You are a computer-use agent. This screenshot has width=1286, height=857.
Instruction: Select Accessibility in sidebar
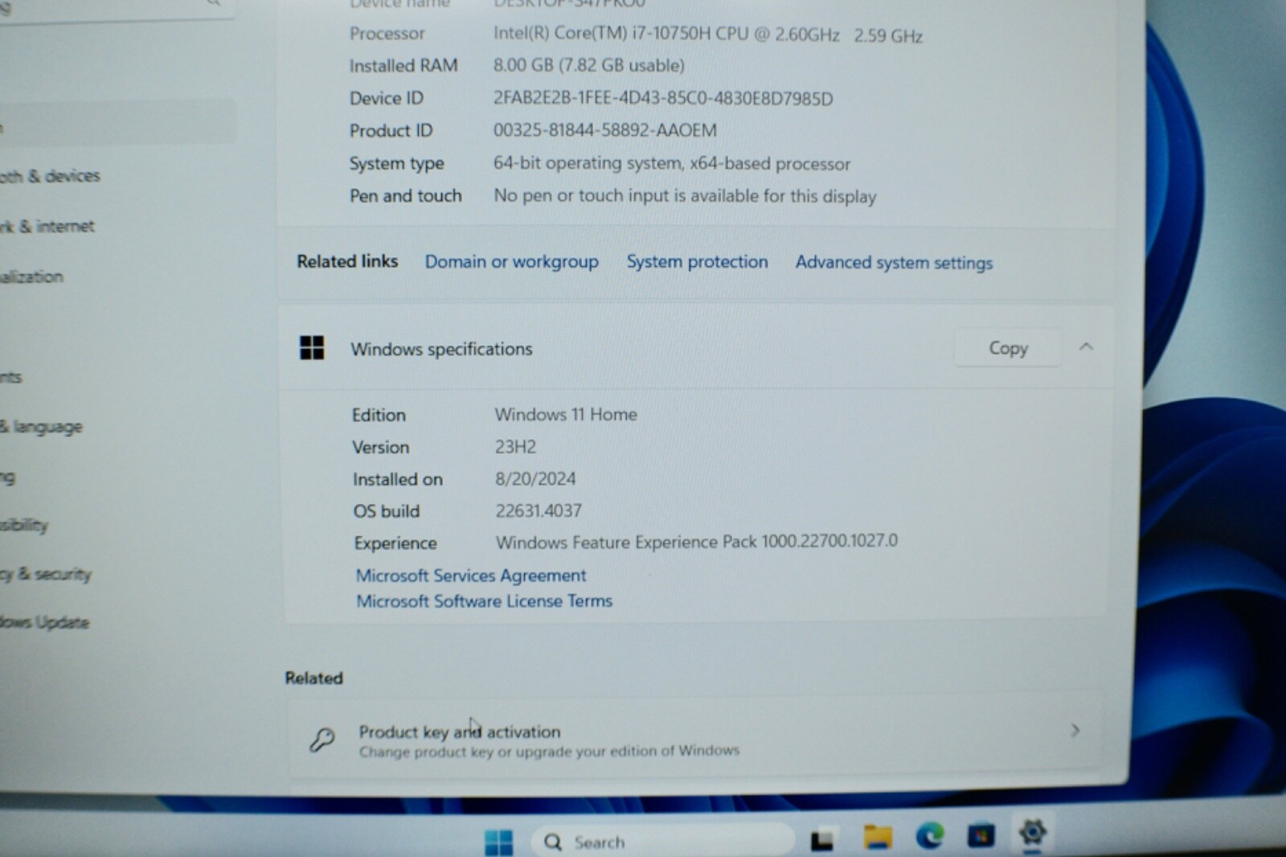[24, 526]
